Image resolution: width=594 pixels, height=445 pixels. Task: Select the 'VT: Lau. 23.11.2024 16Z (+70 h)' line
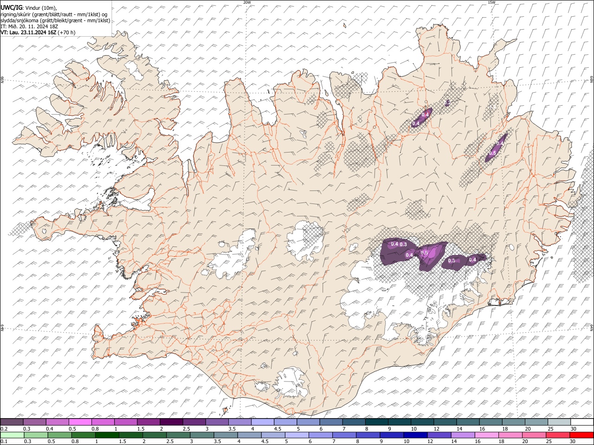pyautogui.click(x=38, y=32)
